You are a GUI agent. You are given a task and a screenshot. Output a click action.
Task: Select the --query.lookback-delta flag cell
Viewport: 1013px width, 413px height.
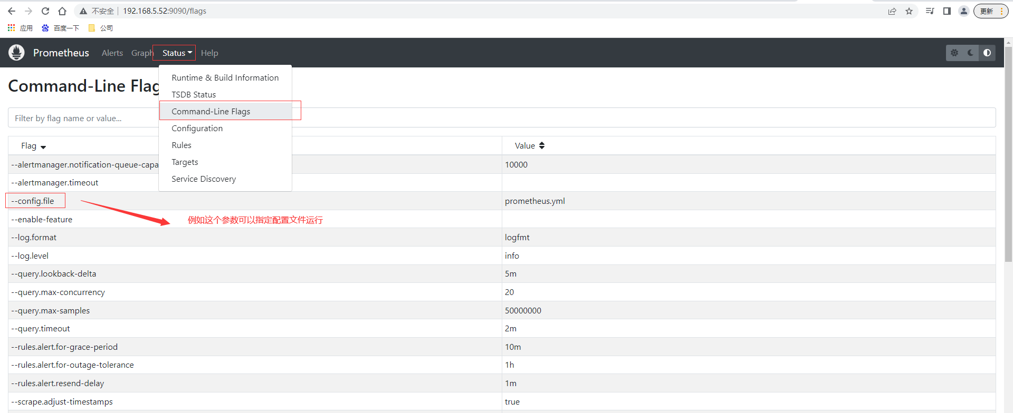[x=255, y=273]
